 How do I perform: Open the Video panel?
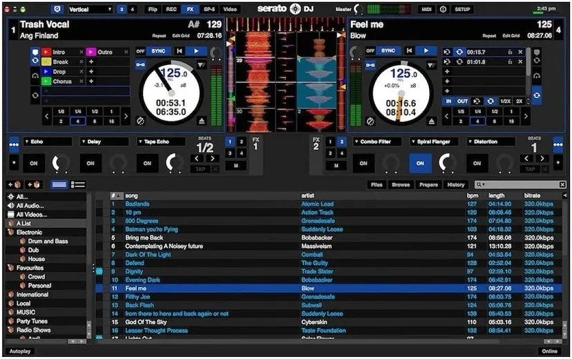(x=230, y=9)
